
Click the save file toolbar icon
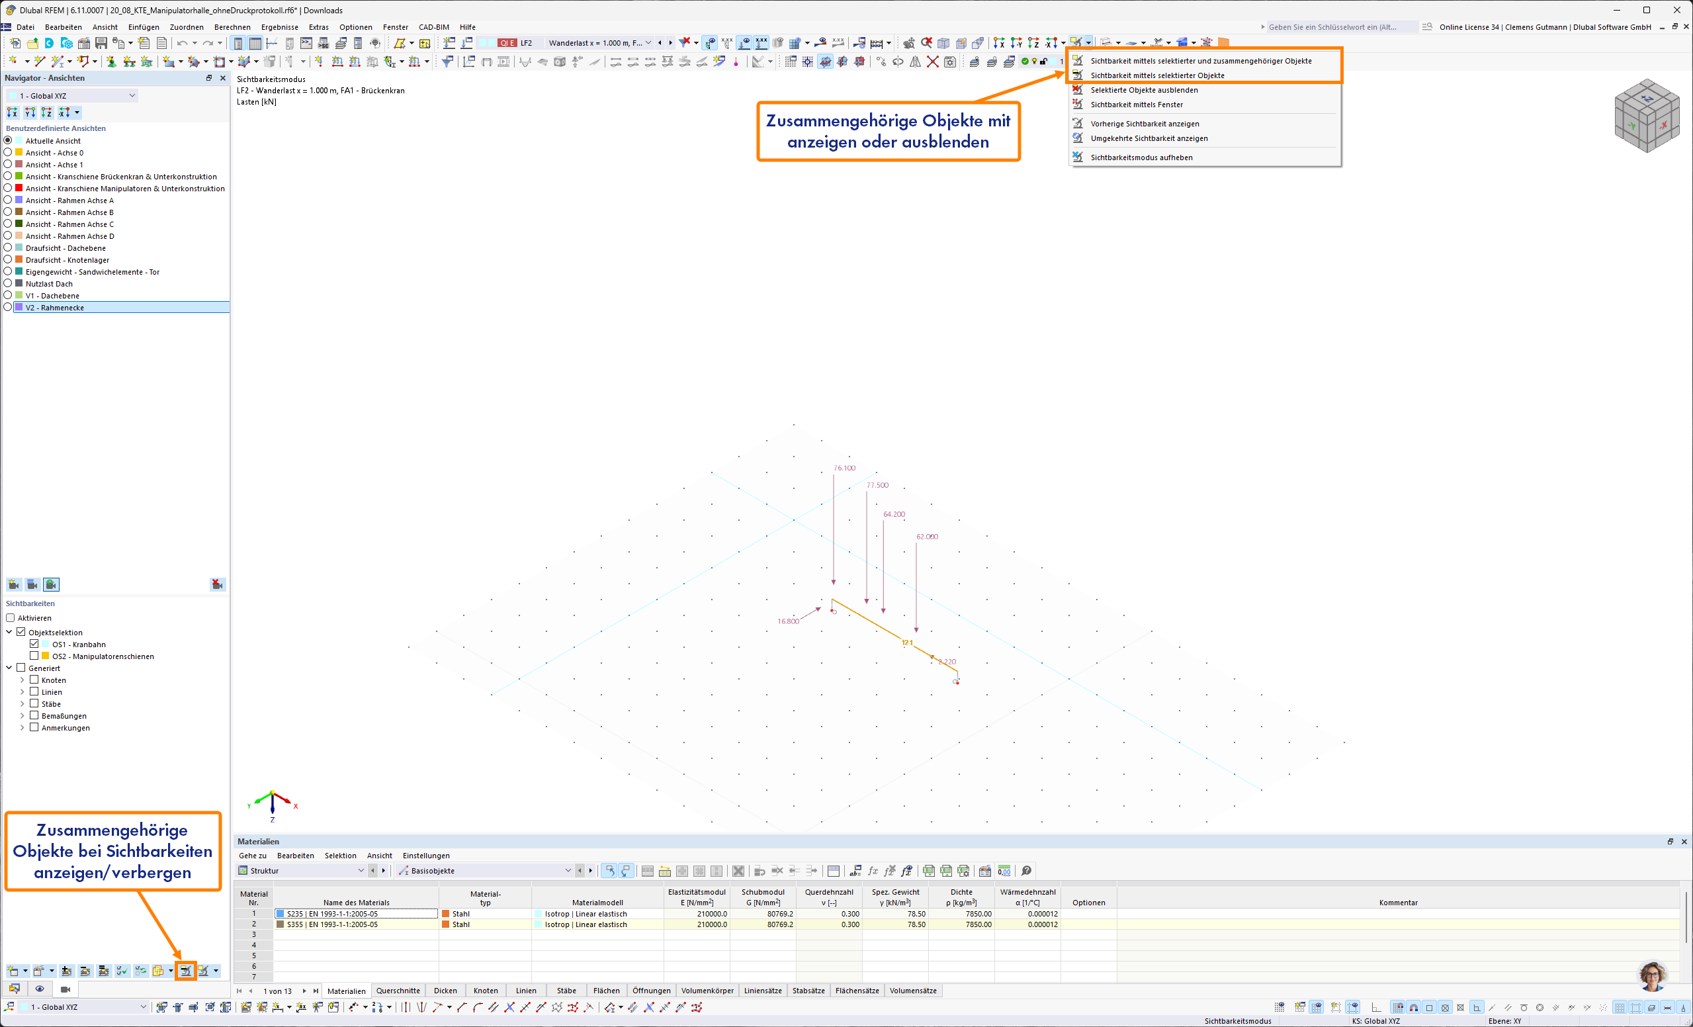[101, 43]
